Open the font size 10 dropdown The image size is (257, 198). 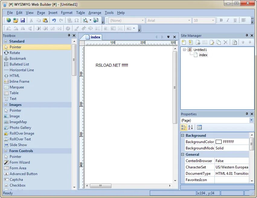(213, 21)
